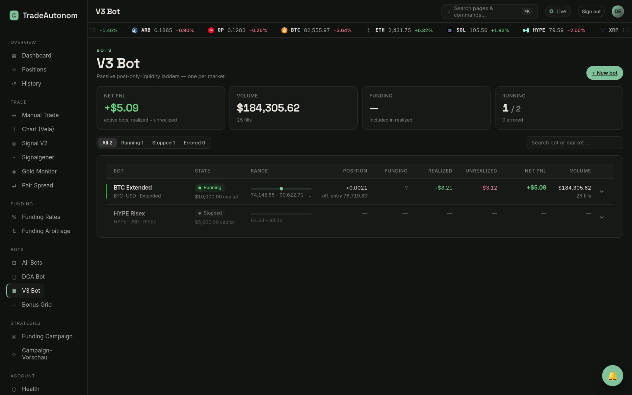Screen dimensions: 632x395
Task: Click the Signal V2 target icon
Action: click(x=14, y=144)
